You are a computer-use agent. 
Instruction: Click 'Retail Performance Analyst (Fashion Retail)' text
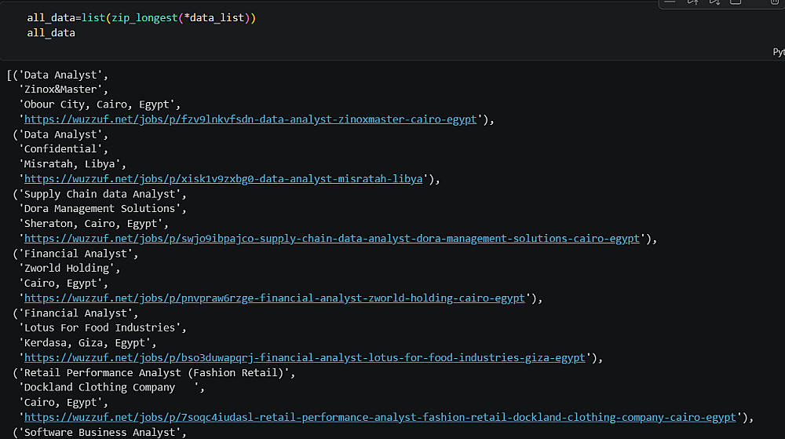[154, 373]
